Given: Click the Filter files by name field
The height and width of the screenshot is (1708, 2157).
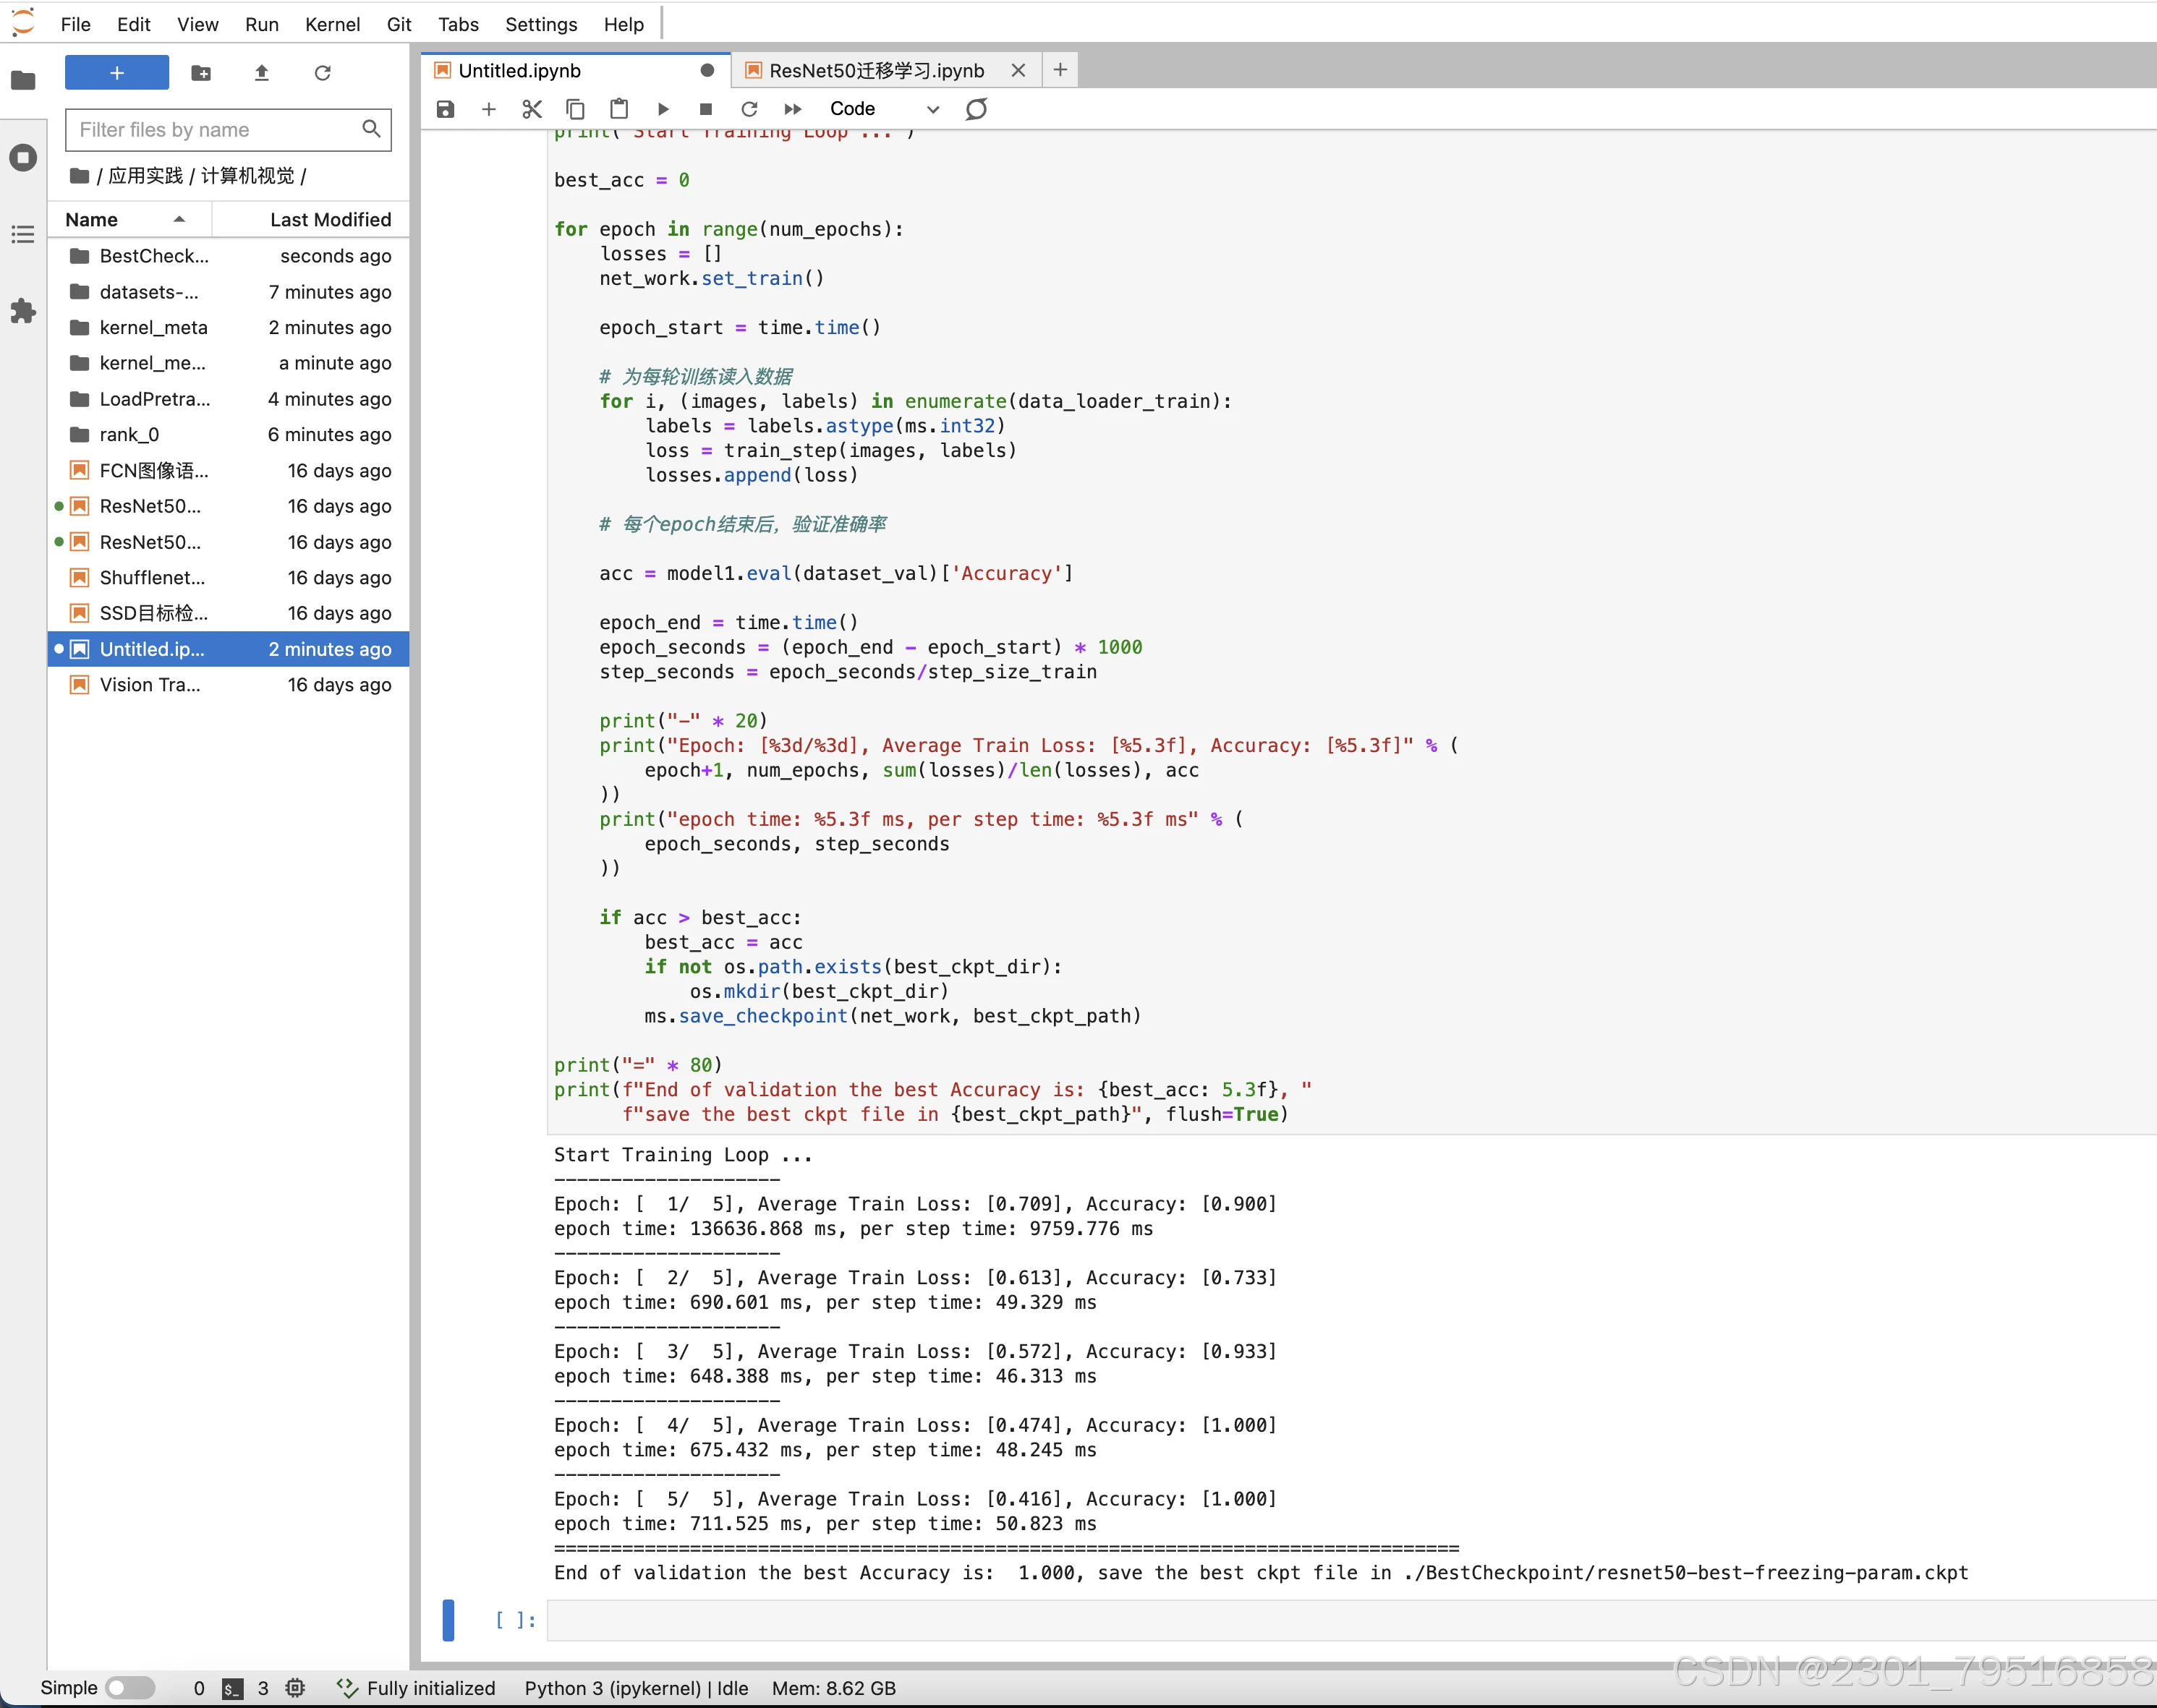Looking at the screenshot, I should (x=216, y=129).
